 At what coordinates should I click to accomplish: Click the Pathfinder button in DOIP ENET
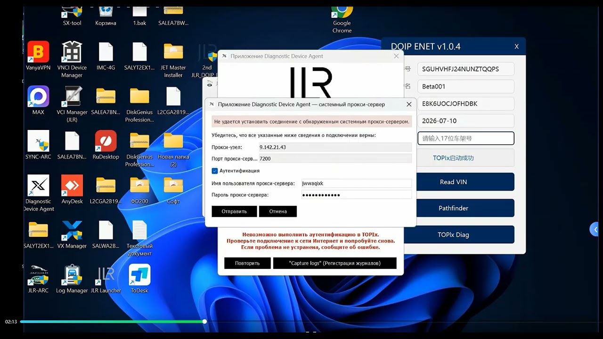[x=453, y=208]
